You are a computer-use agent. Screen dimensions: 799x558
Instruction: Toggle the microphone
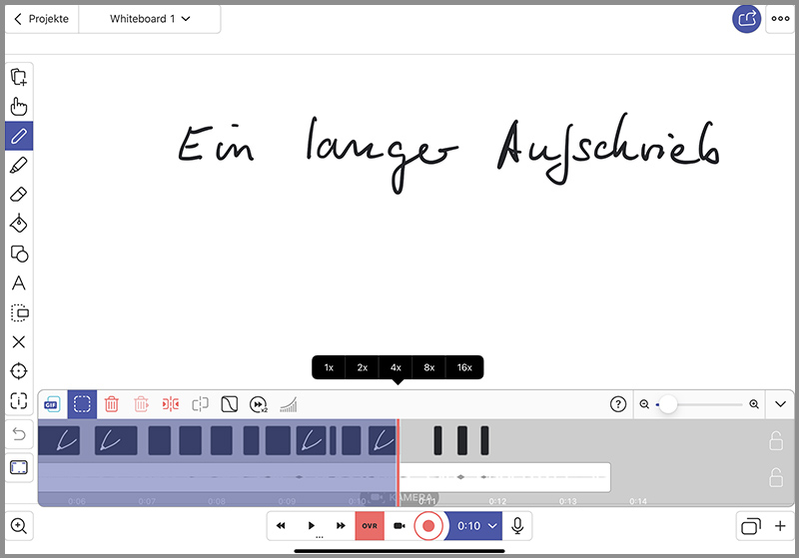(517, 525)
